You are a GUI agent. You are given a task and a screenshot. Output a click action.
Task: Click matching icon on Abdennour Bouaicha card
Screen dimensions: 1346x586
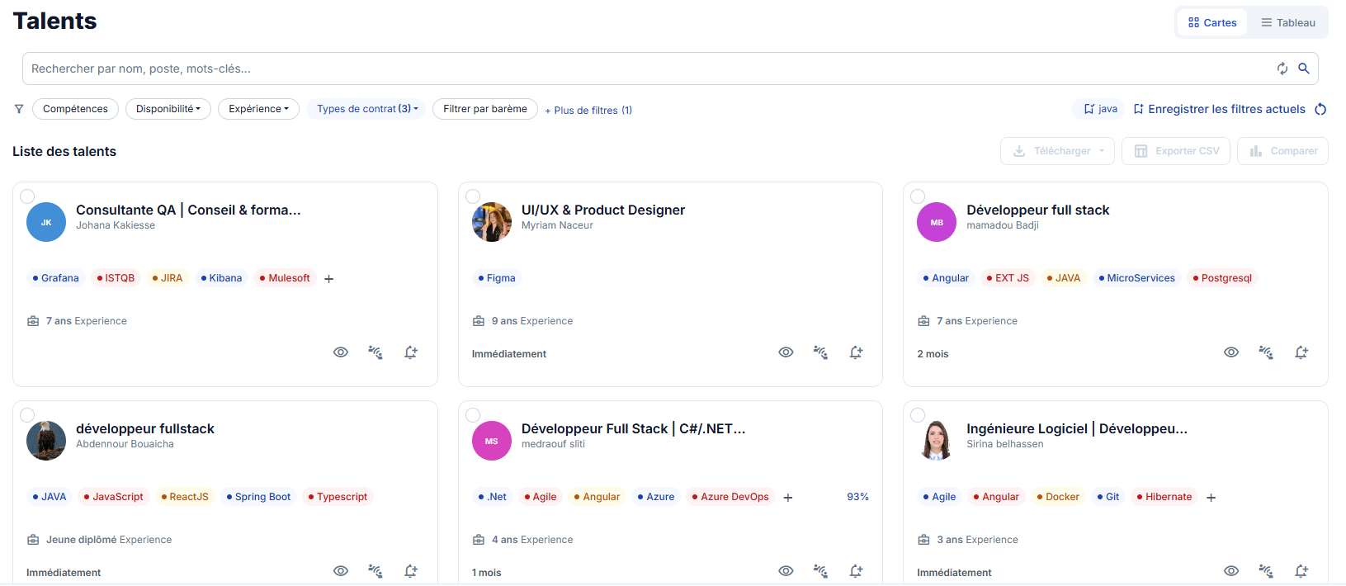375,571
